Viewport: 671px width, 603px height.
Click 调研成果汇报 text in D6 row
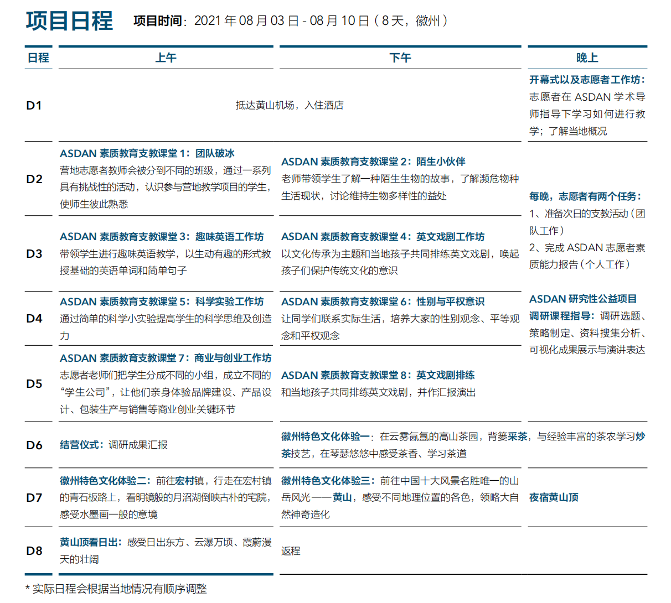pyautogui.click(x=138, y=445)
